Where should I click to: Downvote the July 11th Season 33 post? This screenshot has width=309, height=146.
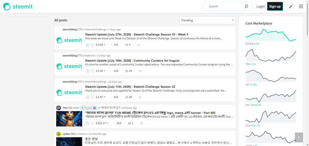(92, 97)
